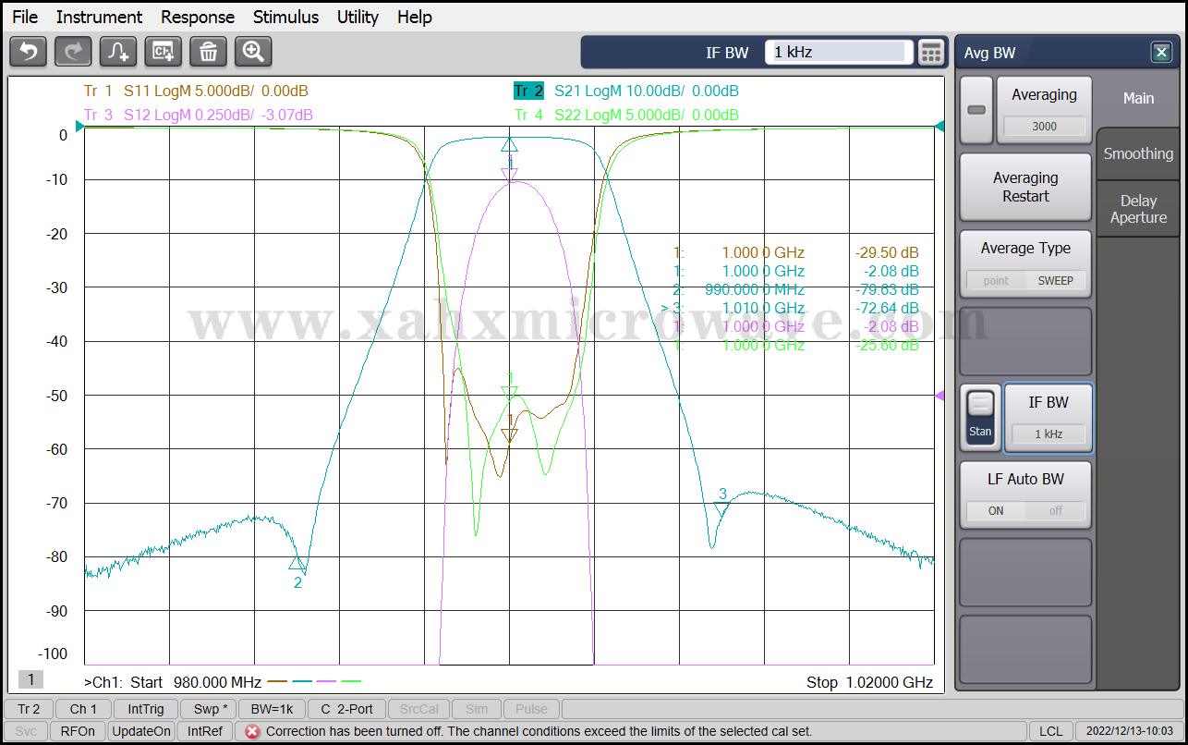Open the Stimulus menu
Viewport: 1188px width, 745px height.
pyautogui.click(x=286, y=17)
